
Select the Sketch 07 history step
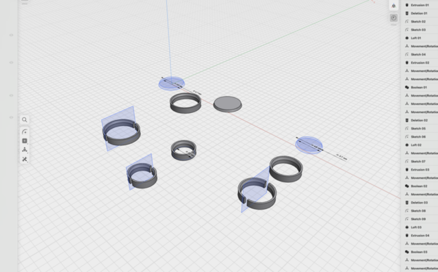pos(420,161)
